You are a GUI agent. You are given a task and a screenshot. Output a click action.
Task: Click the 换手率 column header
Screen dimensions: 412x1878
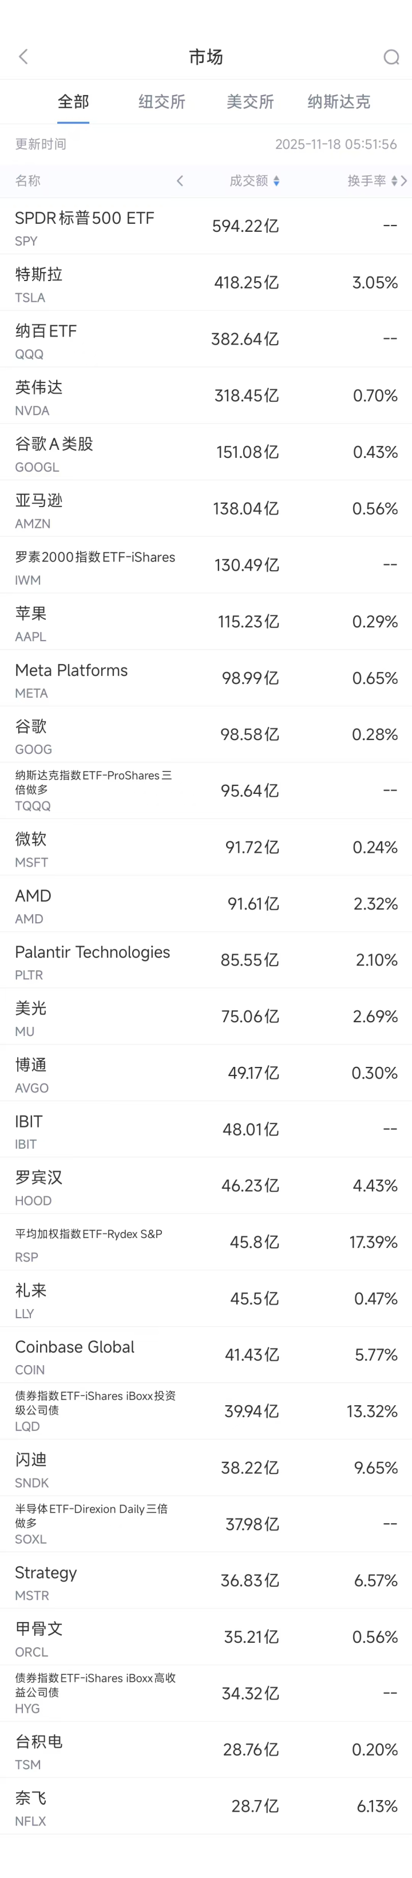click(367, 181)
